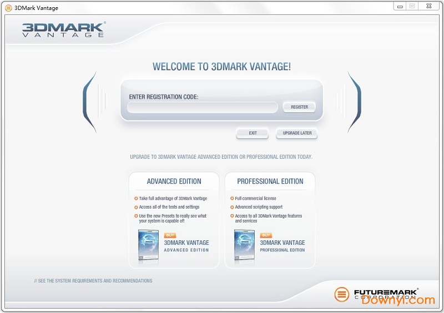
Task: Focus the registration code input field
Action: (x=203, y=107)
